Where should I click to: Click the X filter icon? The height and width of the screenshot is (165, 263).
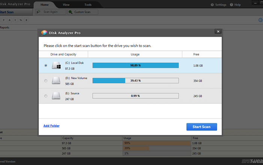[x=26, y=20]
